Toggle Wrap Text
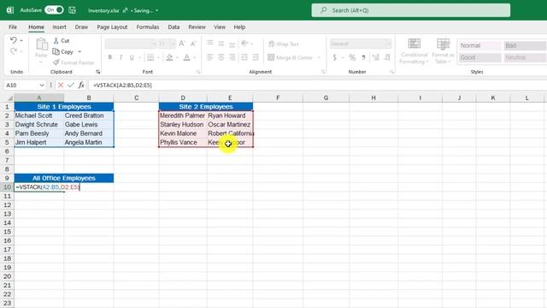This screenshot has height=308, width=547. pyautogui.click(x=283, y=44)
